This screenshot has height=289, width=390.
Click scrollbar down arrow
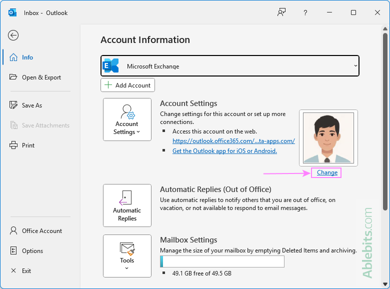pos(385,284)
